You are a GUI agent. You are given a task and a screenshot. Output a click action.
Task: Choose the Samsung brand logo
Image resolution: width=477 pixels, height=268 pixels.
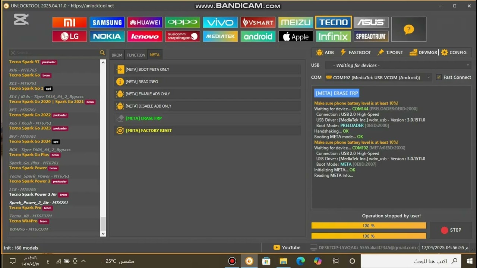coord(107,22)
